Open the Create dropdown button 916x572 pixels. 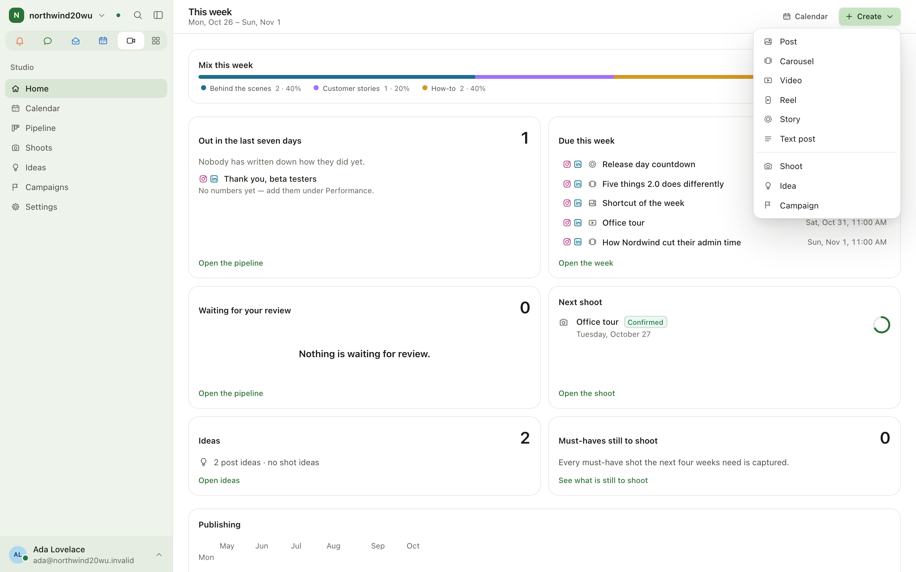[870, 16]
